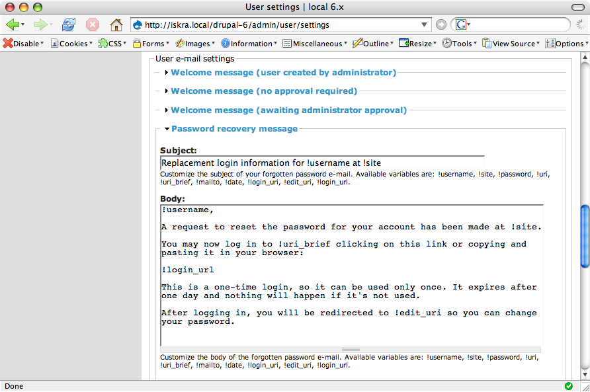This screenshot has width=590, height=392.
Task: Click the green status icon in status bar
Action: (x=569, y=385)
